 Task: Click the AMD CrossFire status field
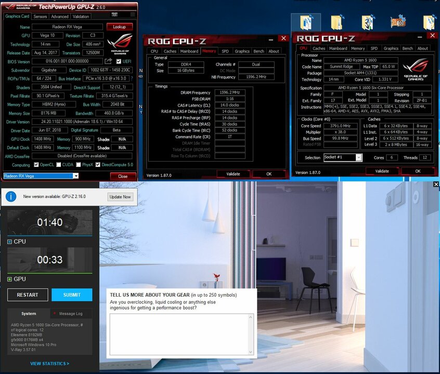point(82,156)
